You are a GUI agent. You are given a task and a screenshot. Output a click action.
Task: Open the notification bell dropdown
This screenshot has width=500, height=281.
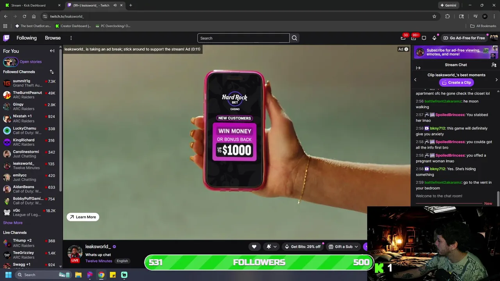[271, 247]
